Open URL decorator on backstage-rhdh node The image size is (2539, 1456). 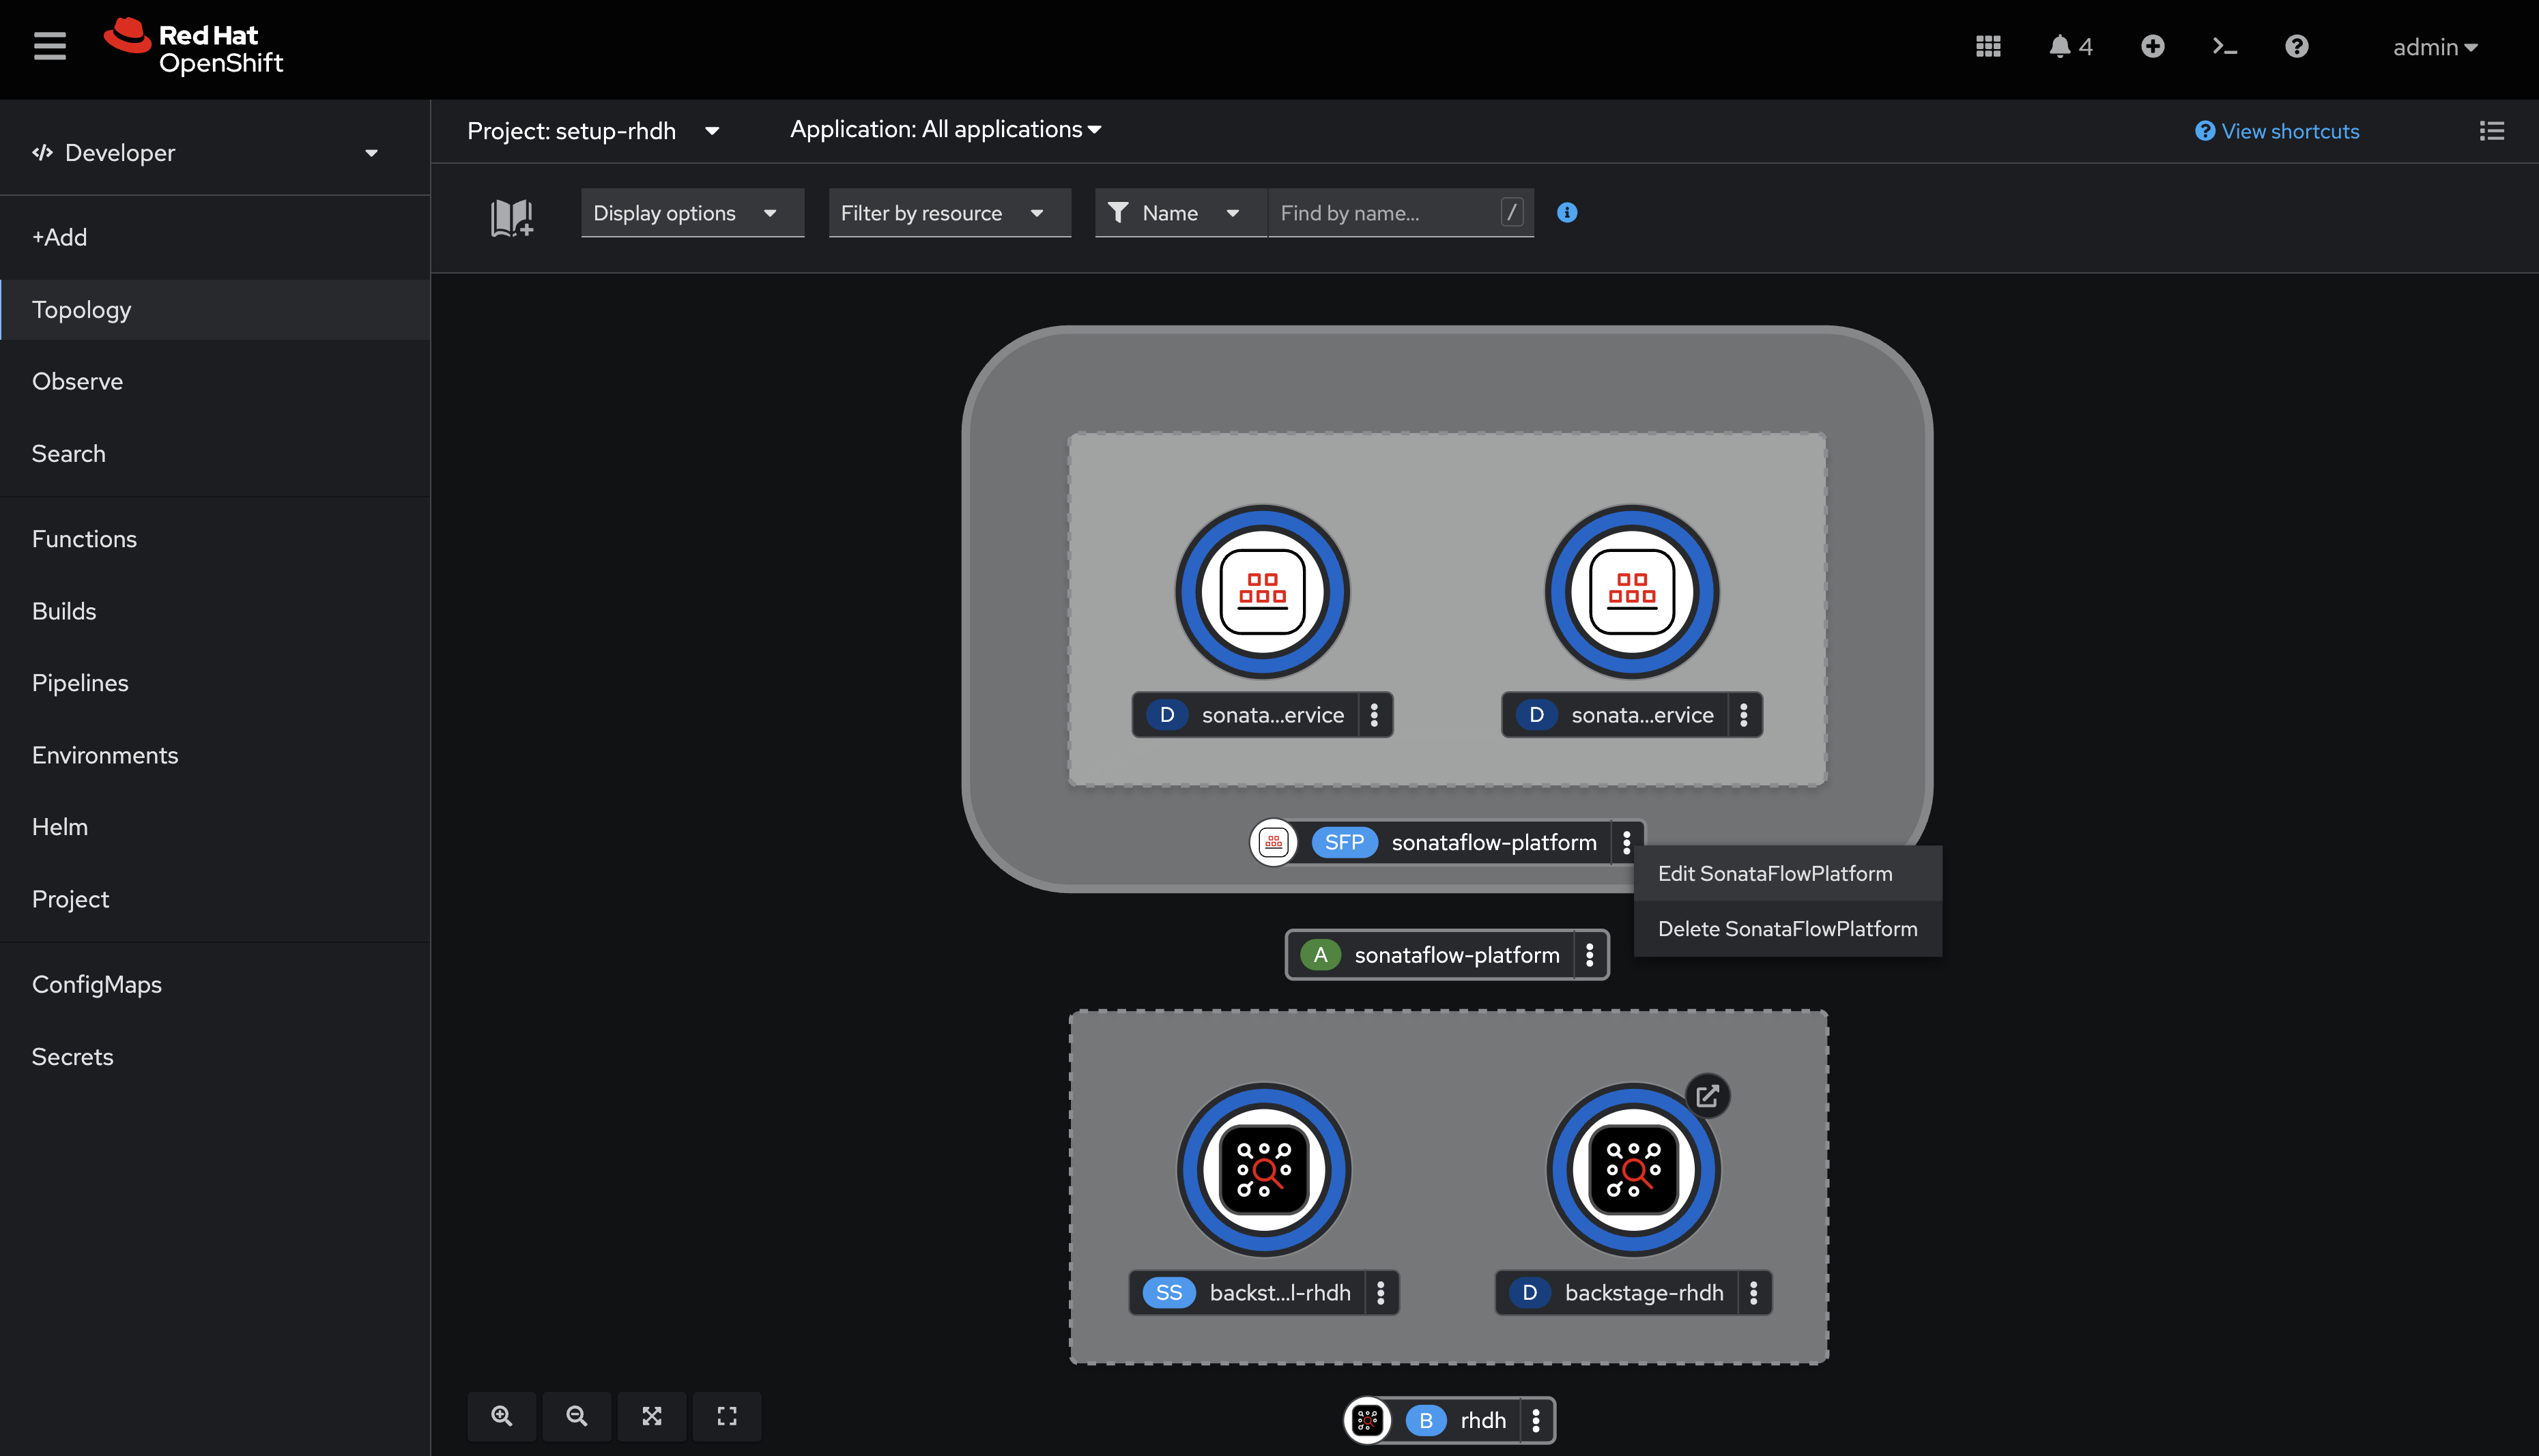(1708, 1096)
